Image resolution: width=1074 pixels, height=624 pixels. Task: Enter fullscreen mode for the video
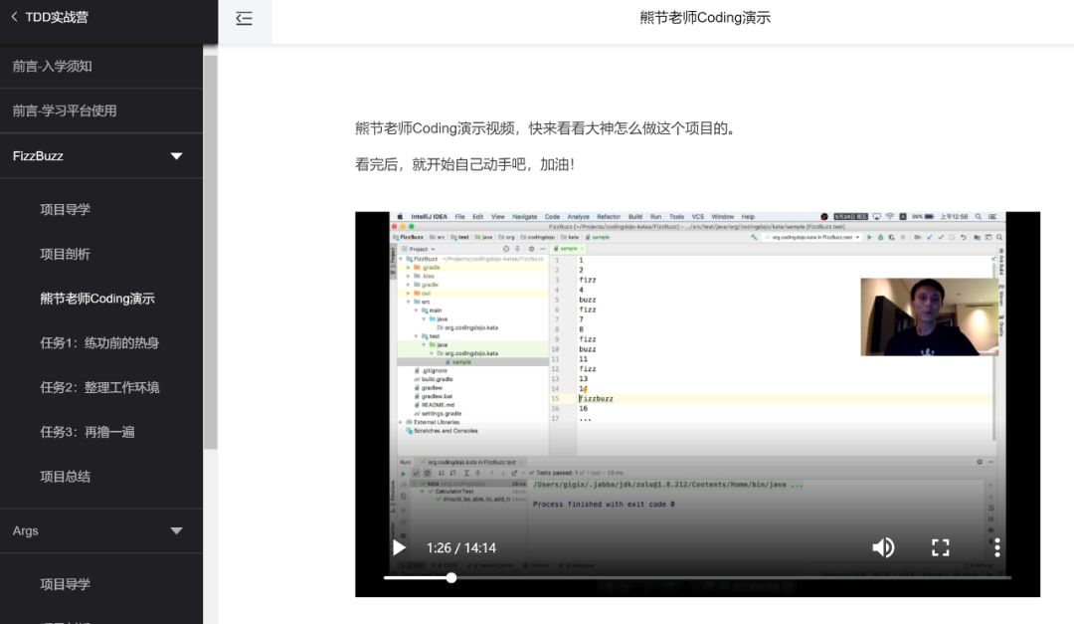click(941, 547)
